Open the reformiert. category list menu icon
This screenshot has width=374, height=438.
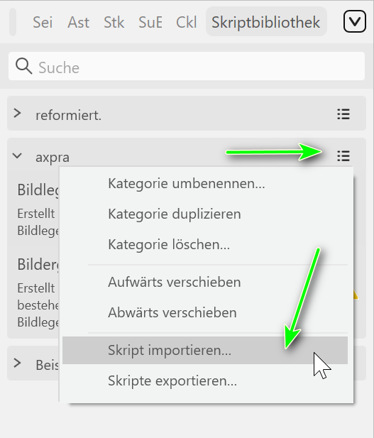click(x=343, y=114)
